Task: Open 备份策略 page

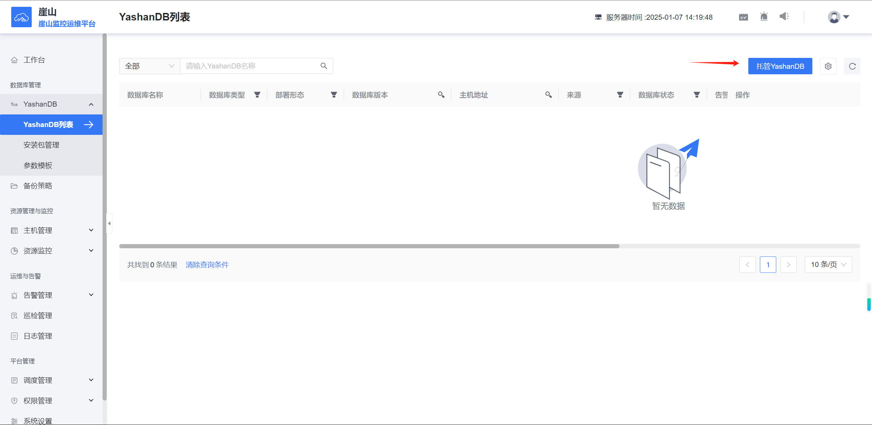Action: coord(51,186)
